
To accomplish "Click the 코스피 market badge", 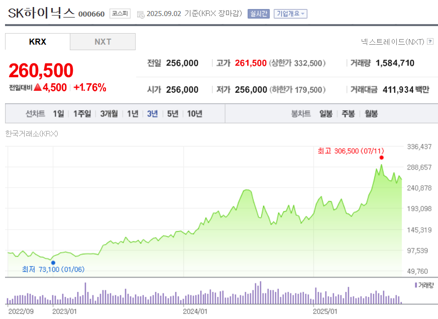I will [x=120, y=14].
